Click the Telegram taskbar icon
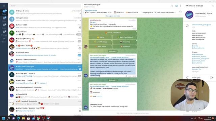 [x=48, y=118]
